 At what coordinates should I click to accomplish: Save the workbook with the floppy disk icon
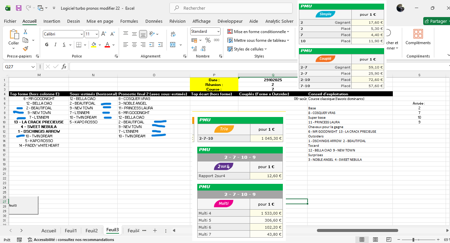click(x=19, y=8)
